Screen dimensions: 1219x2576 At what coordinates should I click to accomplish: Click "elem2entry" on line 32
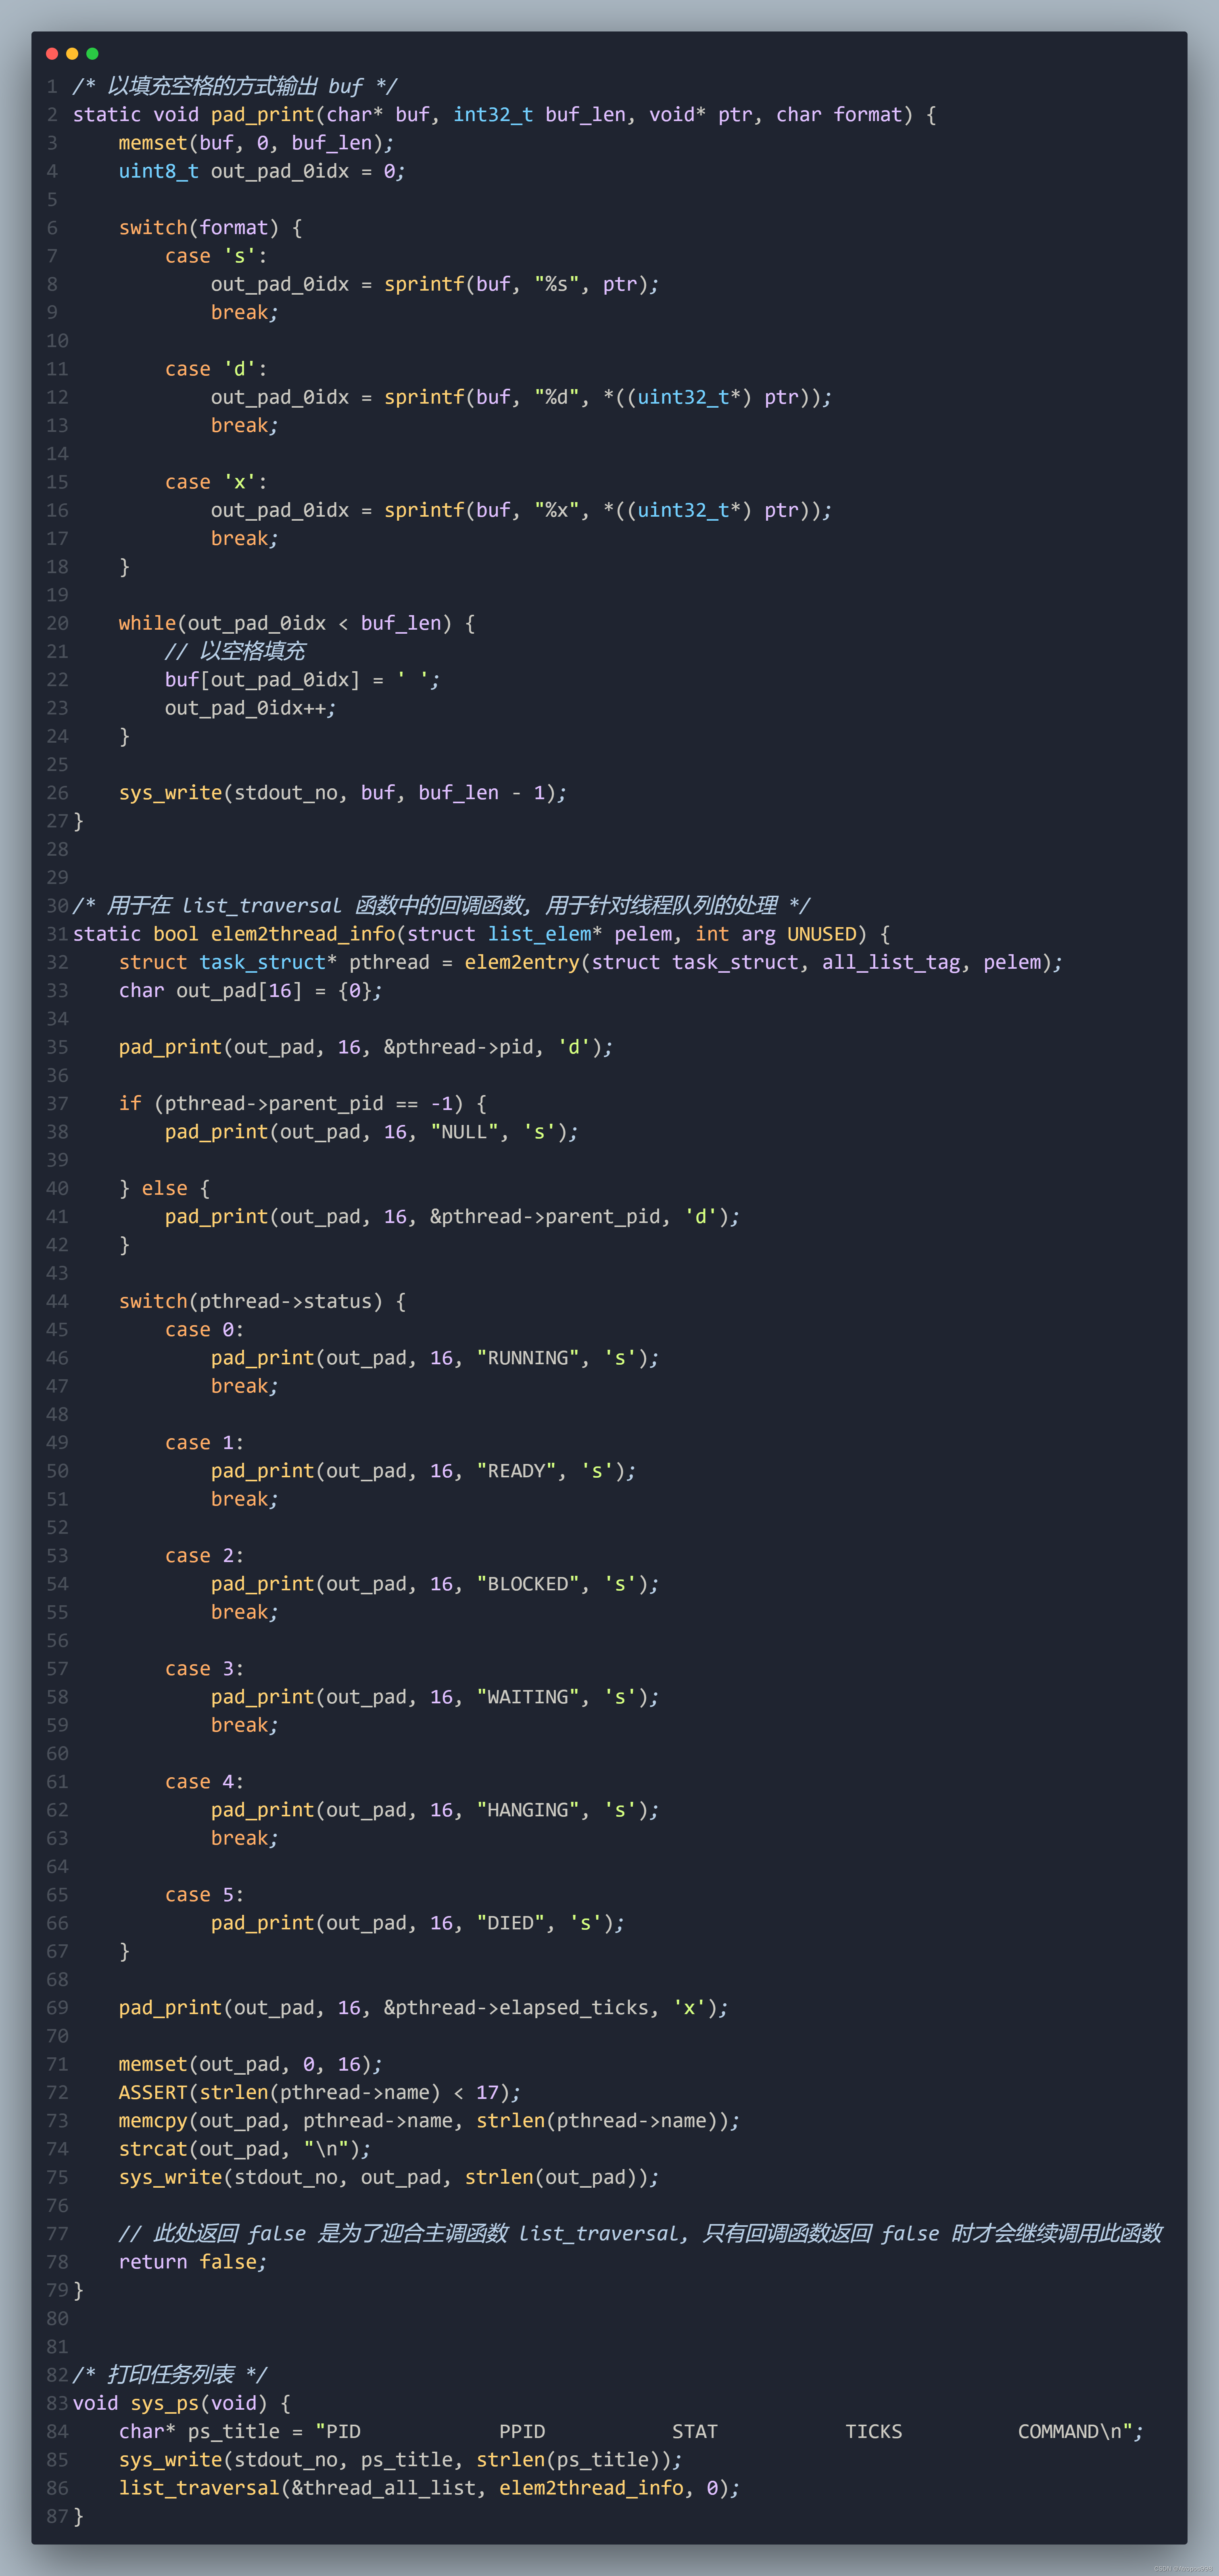coord(522,962)
